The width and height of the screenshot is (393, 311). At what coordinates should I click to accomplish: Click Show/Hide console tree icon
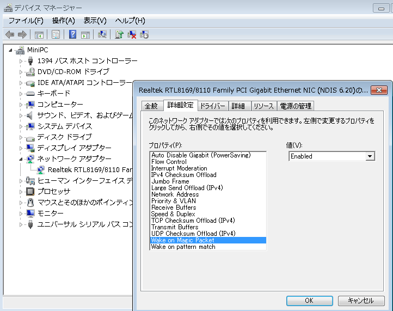coord(39,34)
